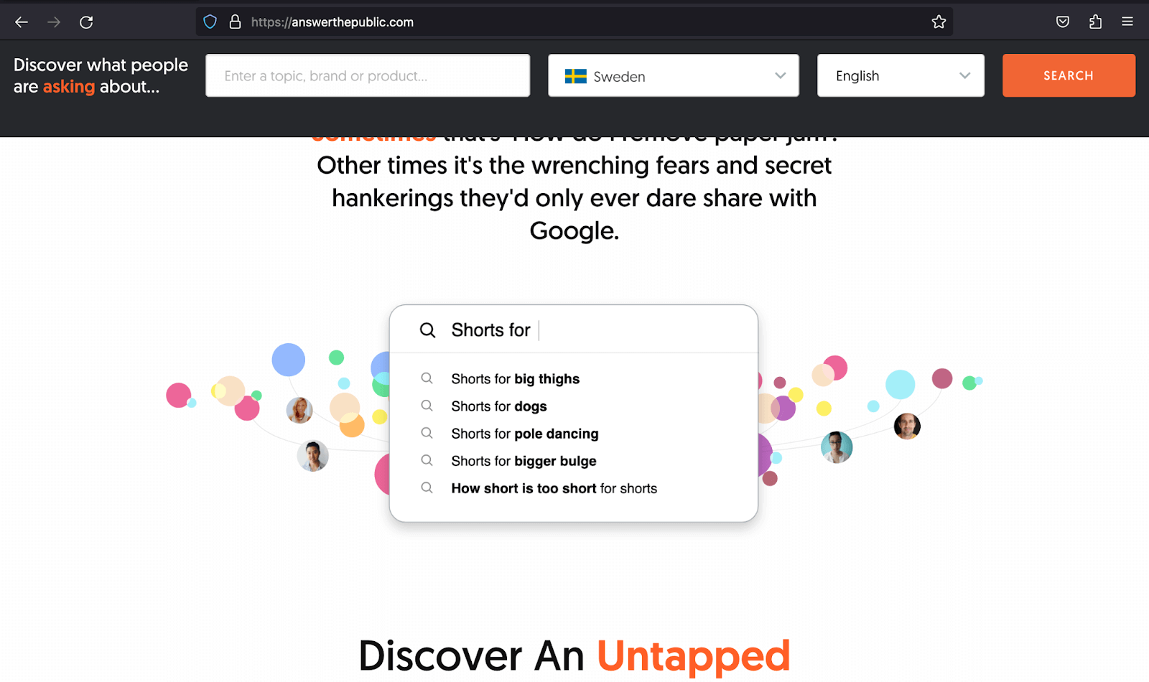
Task: Open the browser hamburger menu
Action: [1127, 22]
